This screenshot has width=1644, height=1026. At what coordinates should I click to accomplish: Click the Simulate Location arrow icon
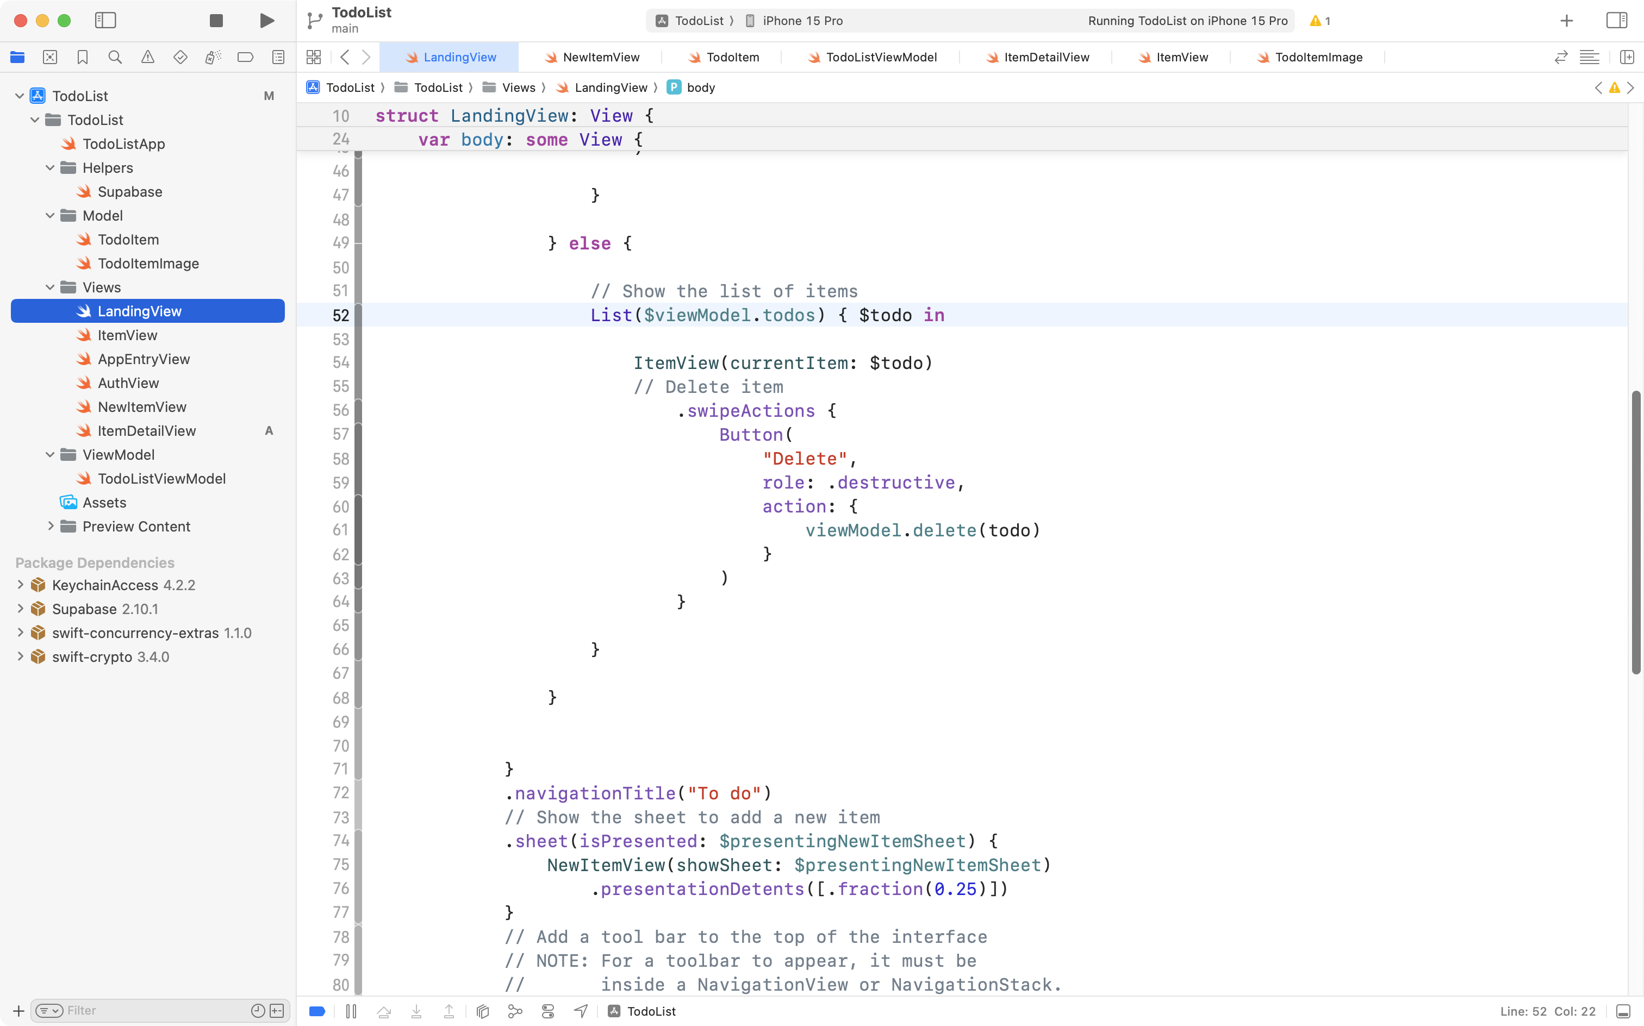(581, 1011)
